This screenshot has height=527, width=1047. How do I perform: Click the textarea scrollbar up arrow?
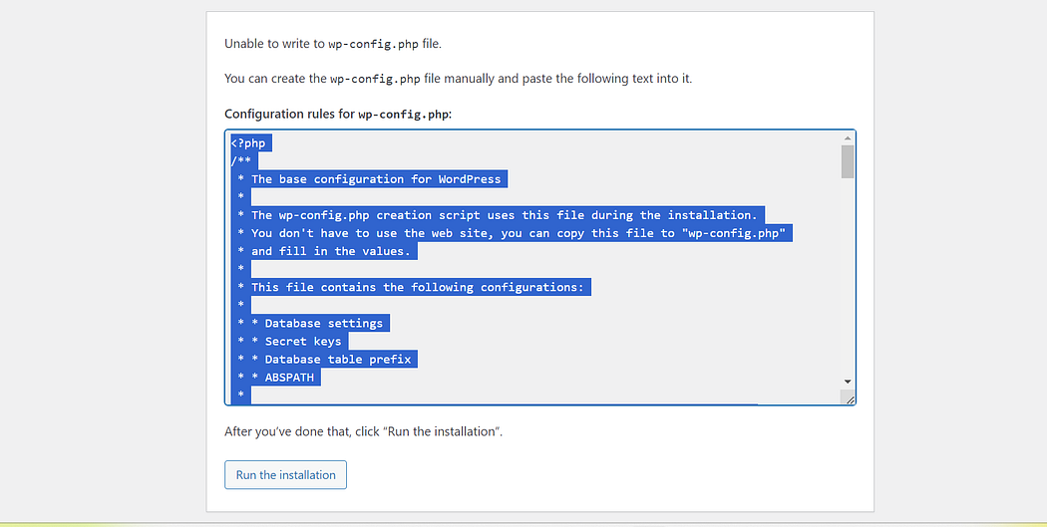pyautogui.click(x=848, y=138)
